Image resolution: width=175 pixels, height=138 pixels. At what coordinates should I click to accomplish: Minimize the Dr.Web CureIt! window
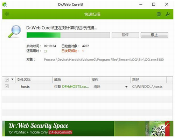(141, 5)
